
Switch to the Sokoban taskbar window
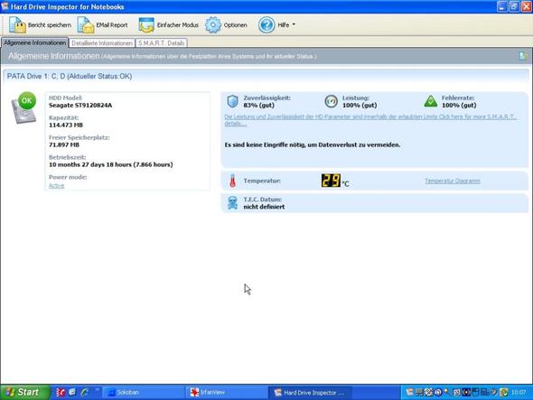pyautogui.click(x=144, y=393)
